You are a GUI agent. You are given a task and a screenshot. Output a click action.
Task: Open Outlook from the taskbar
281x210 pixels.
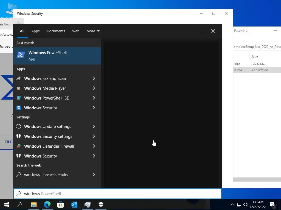click(x=74, y=205)
